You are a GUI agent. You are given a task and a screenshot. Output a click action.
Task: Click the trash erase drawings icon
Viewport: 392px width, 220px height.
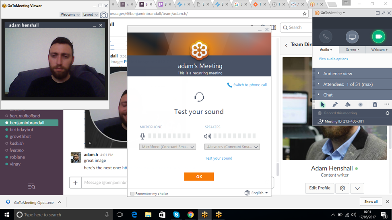[375, 105]
